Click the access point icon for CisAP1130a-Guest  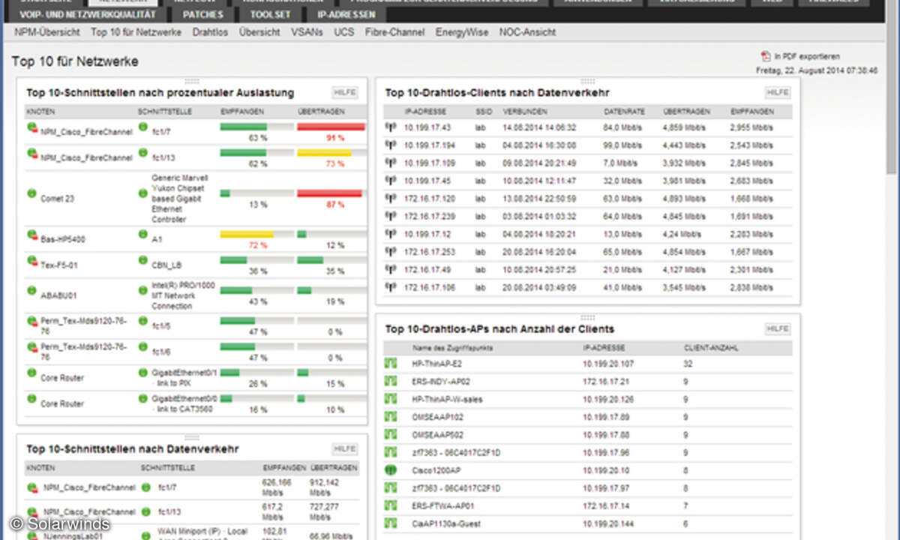(x=390, y=523)
